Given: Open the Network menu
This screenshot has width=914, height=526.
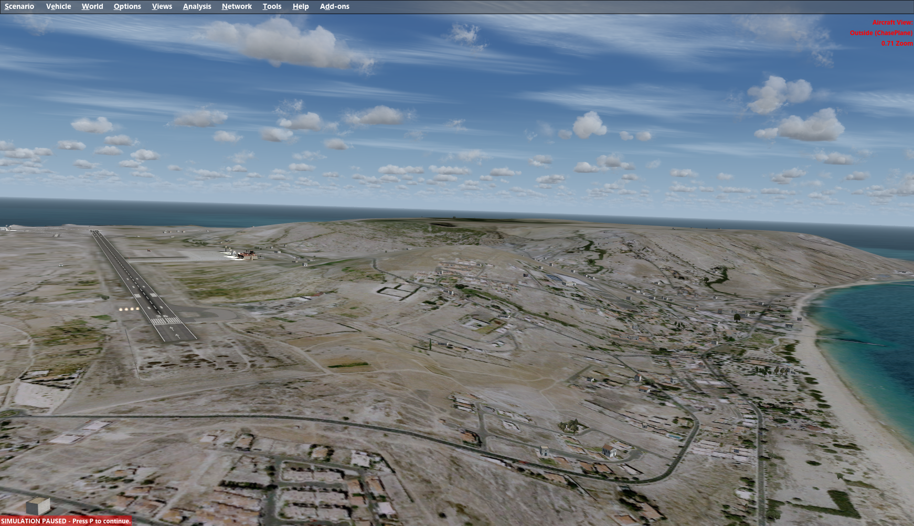Looking at the screenshot, I should point(237,6).
